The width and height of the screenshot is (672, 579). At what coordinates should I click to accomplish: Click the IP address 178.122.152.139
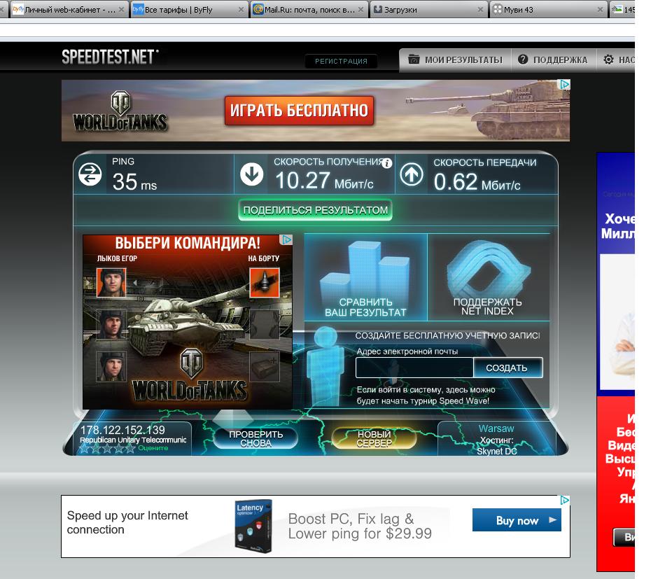tap(122, 430)
